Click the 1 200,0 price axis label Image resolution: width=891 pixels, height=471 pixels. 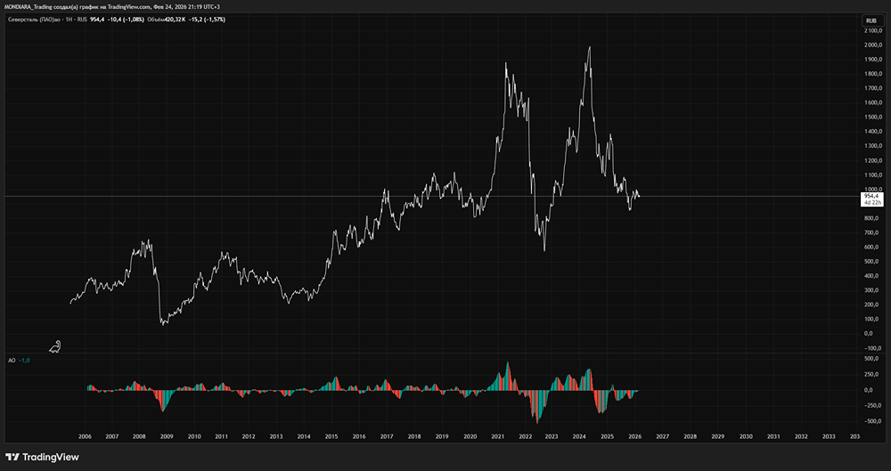coord(872,160)
